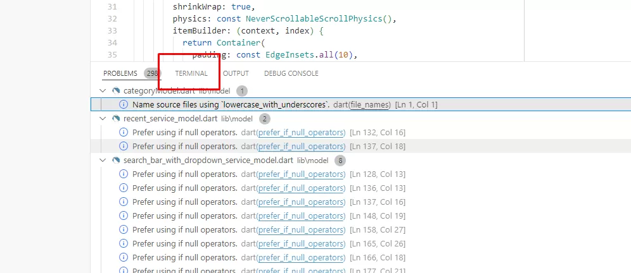Click info icon on Ln 136, Col 13 problem
Screen dimensions: 631x273
click(x=124, y=188)
